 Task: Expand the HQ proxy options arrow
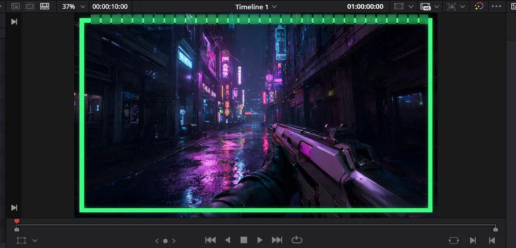click(x=437, y=7)
